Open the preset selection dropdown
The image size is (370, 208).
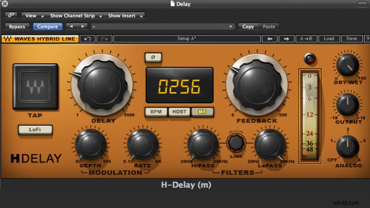[163, 27]
